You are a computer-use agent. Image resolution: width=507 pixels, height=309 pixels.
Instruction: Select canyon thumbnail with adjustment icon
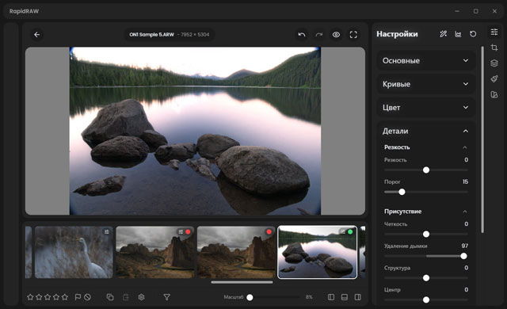tap(155, 252)
